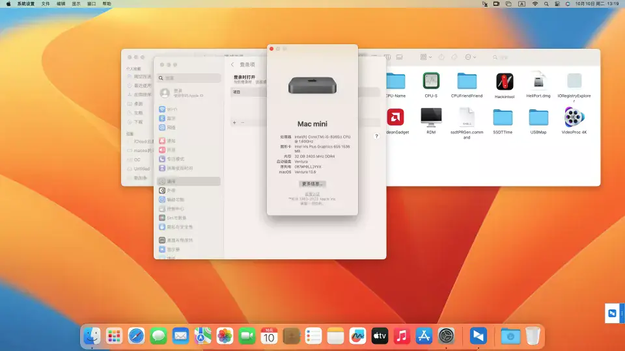Screen dimensions: 625x351
Task: Click the Finder share toolbar icon
Action: 441,57
